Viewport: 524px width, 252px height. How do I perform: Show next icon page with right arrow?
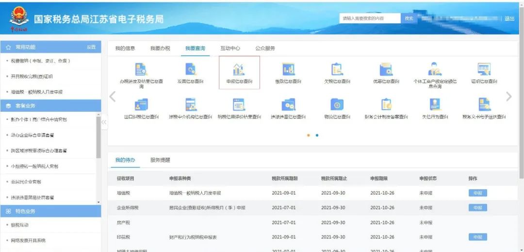tap(508, 97)
